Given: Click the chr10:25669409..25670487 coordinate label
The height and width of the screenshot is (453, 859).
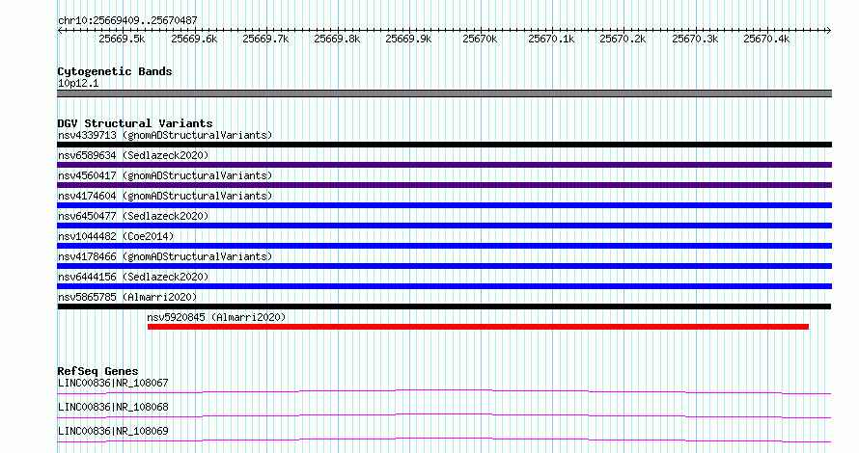Looking at the screenshot, I should click(x=127, y=20).
